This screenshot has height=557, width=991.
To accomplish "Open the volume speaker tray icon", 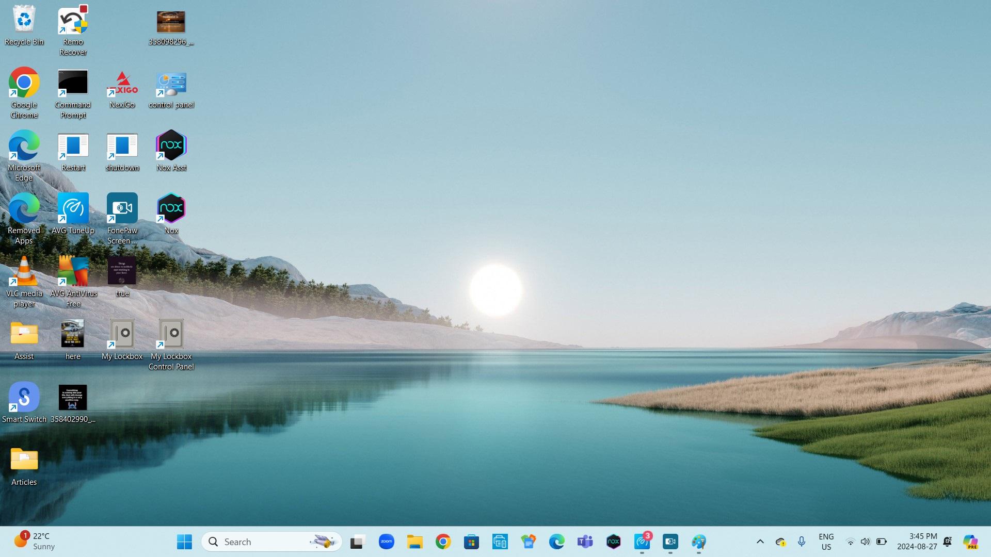I will tap(866, 542).
